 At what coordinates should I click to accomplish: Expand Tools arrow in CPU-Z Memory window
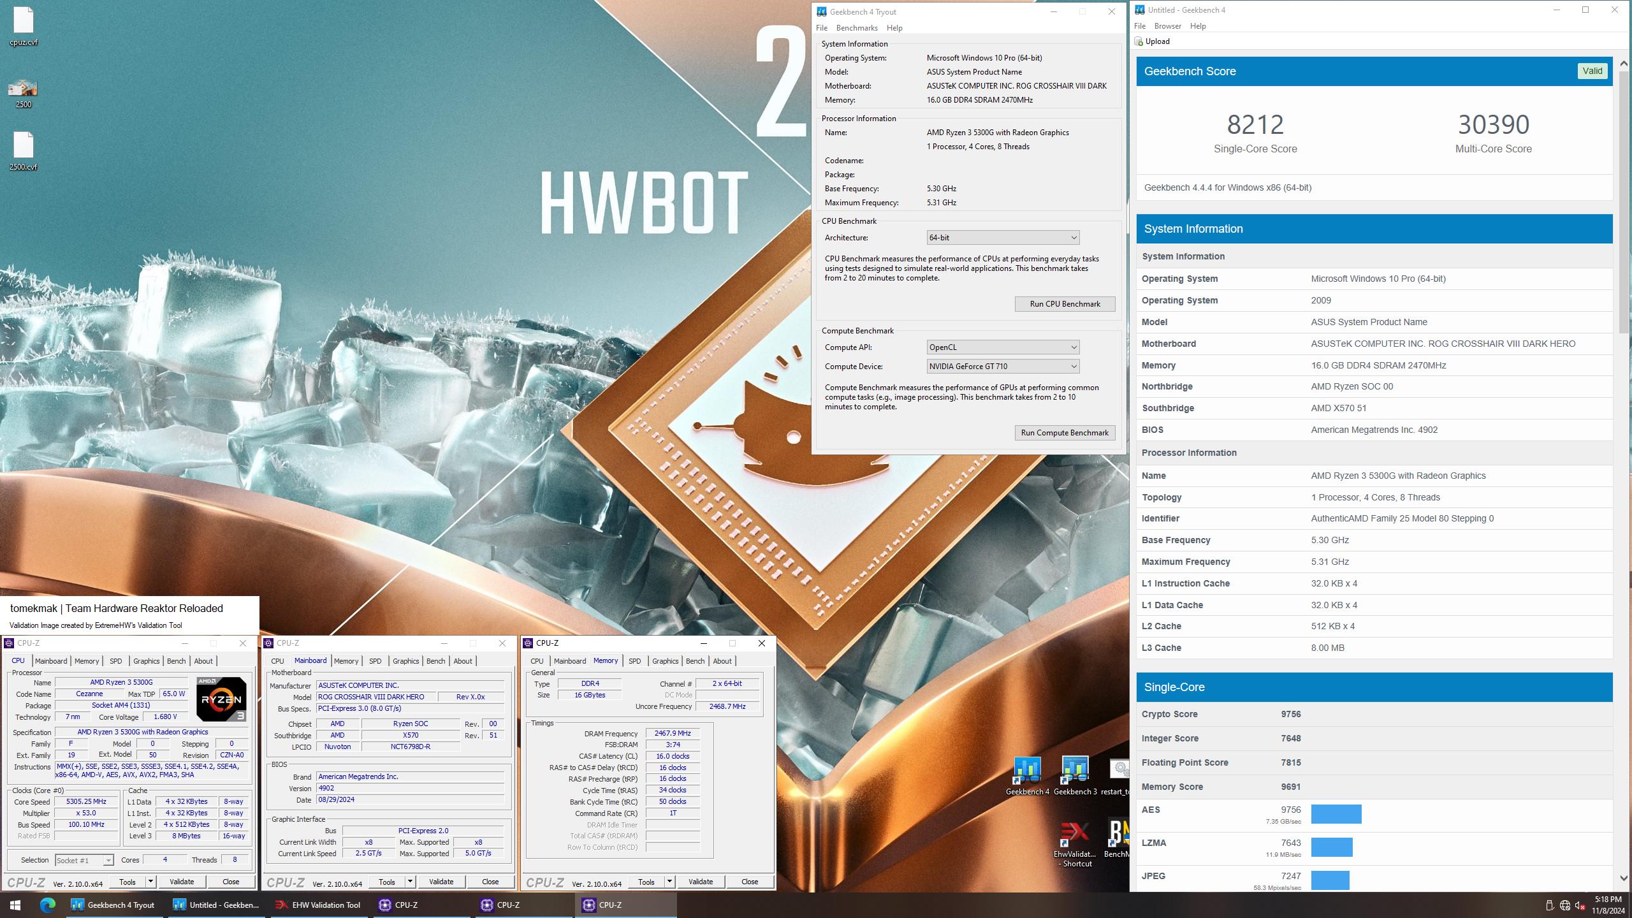point(669,882)
